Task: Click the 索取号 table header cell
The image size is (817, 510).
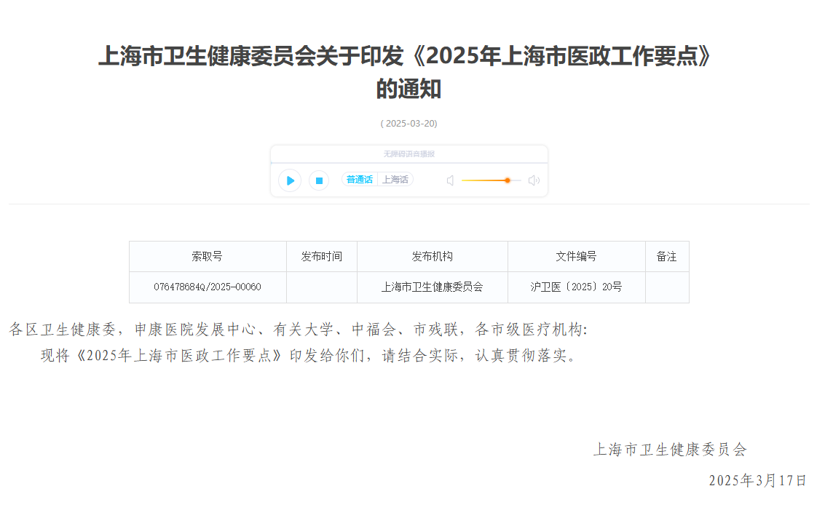Action: point(208,256)
